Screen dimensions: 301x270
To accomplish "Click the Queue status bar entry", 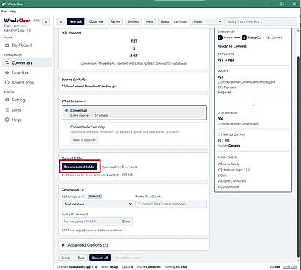I will click(x=127, y=267).
